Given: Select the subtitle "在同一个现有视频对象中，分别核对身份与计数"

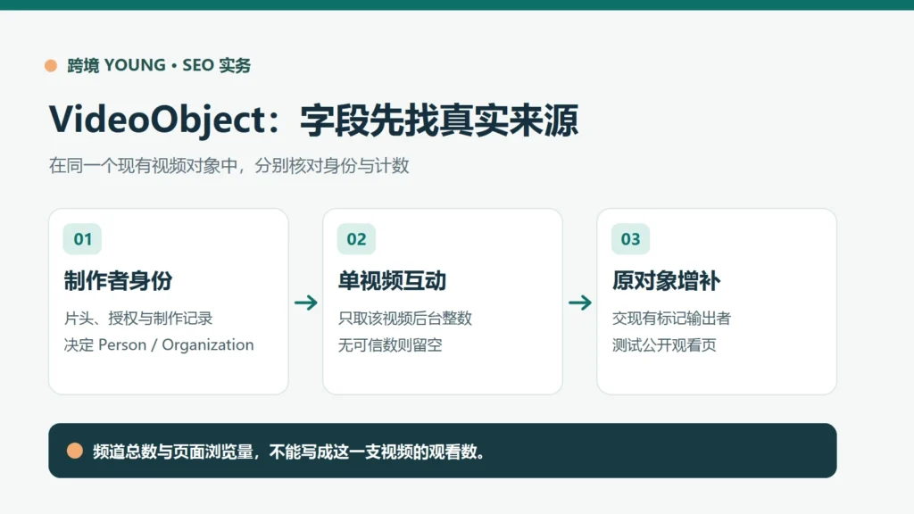Looking at the screenshot, I should [229, 166].
